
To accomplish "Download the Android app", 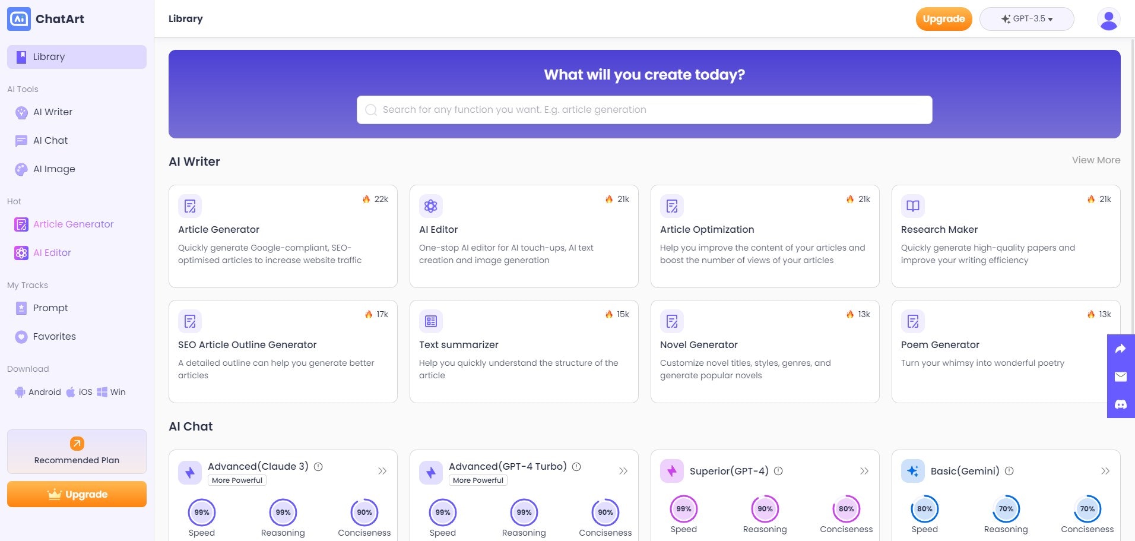I will tap(38, 392).
